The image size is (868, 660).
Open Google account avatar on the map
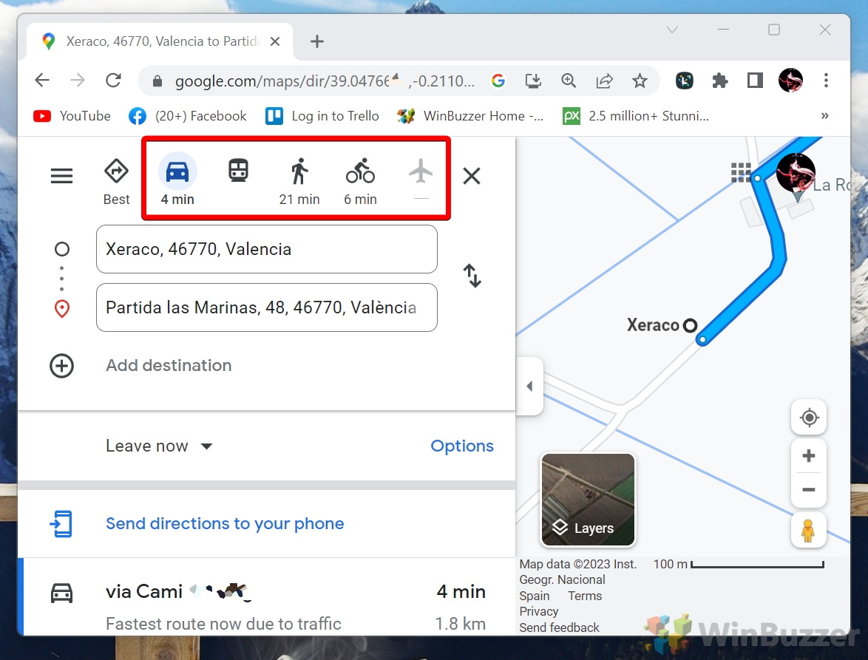[x=796, y=172]
